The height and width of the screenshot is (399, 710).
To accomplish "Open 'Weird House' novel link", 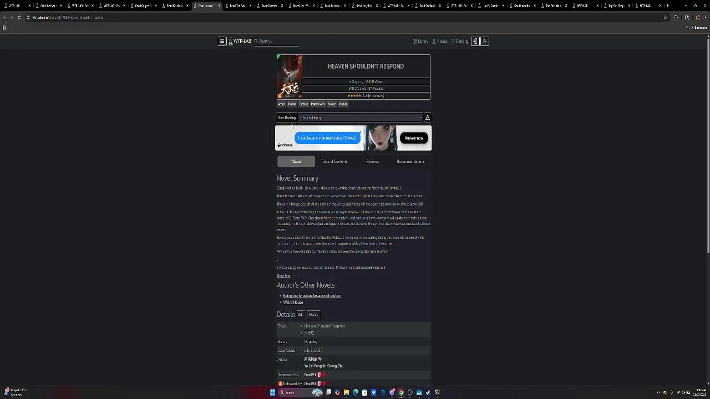I will pyautogui.click(x=293, y=302).
